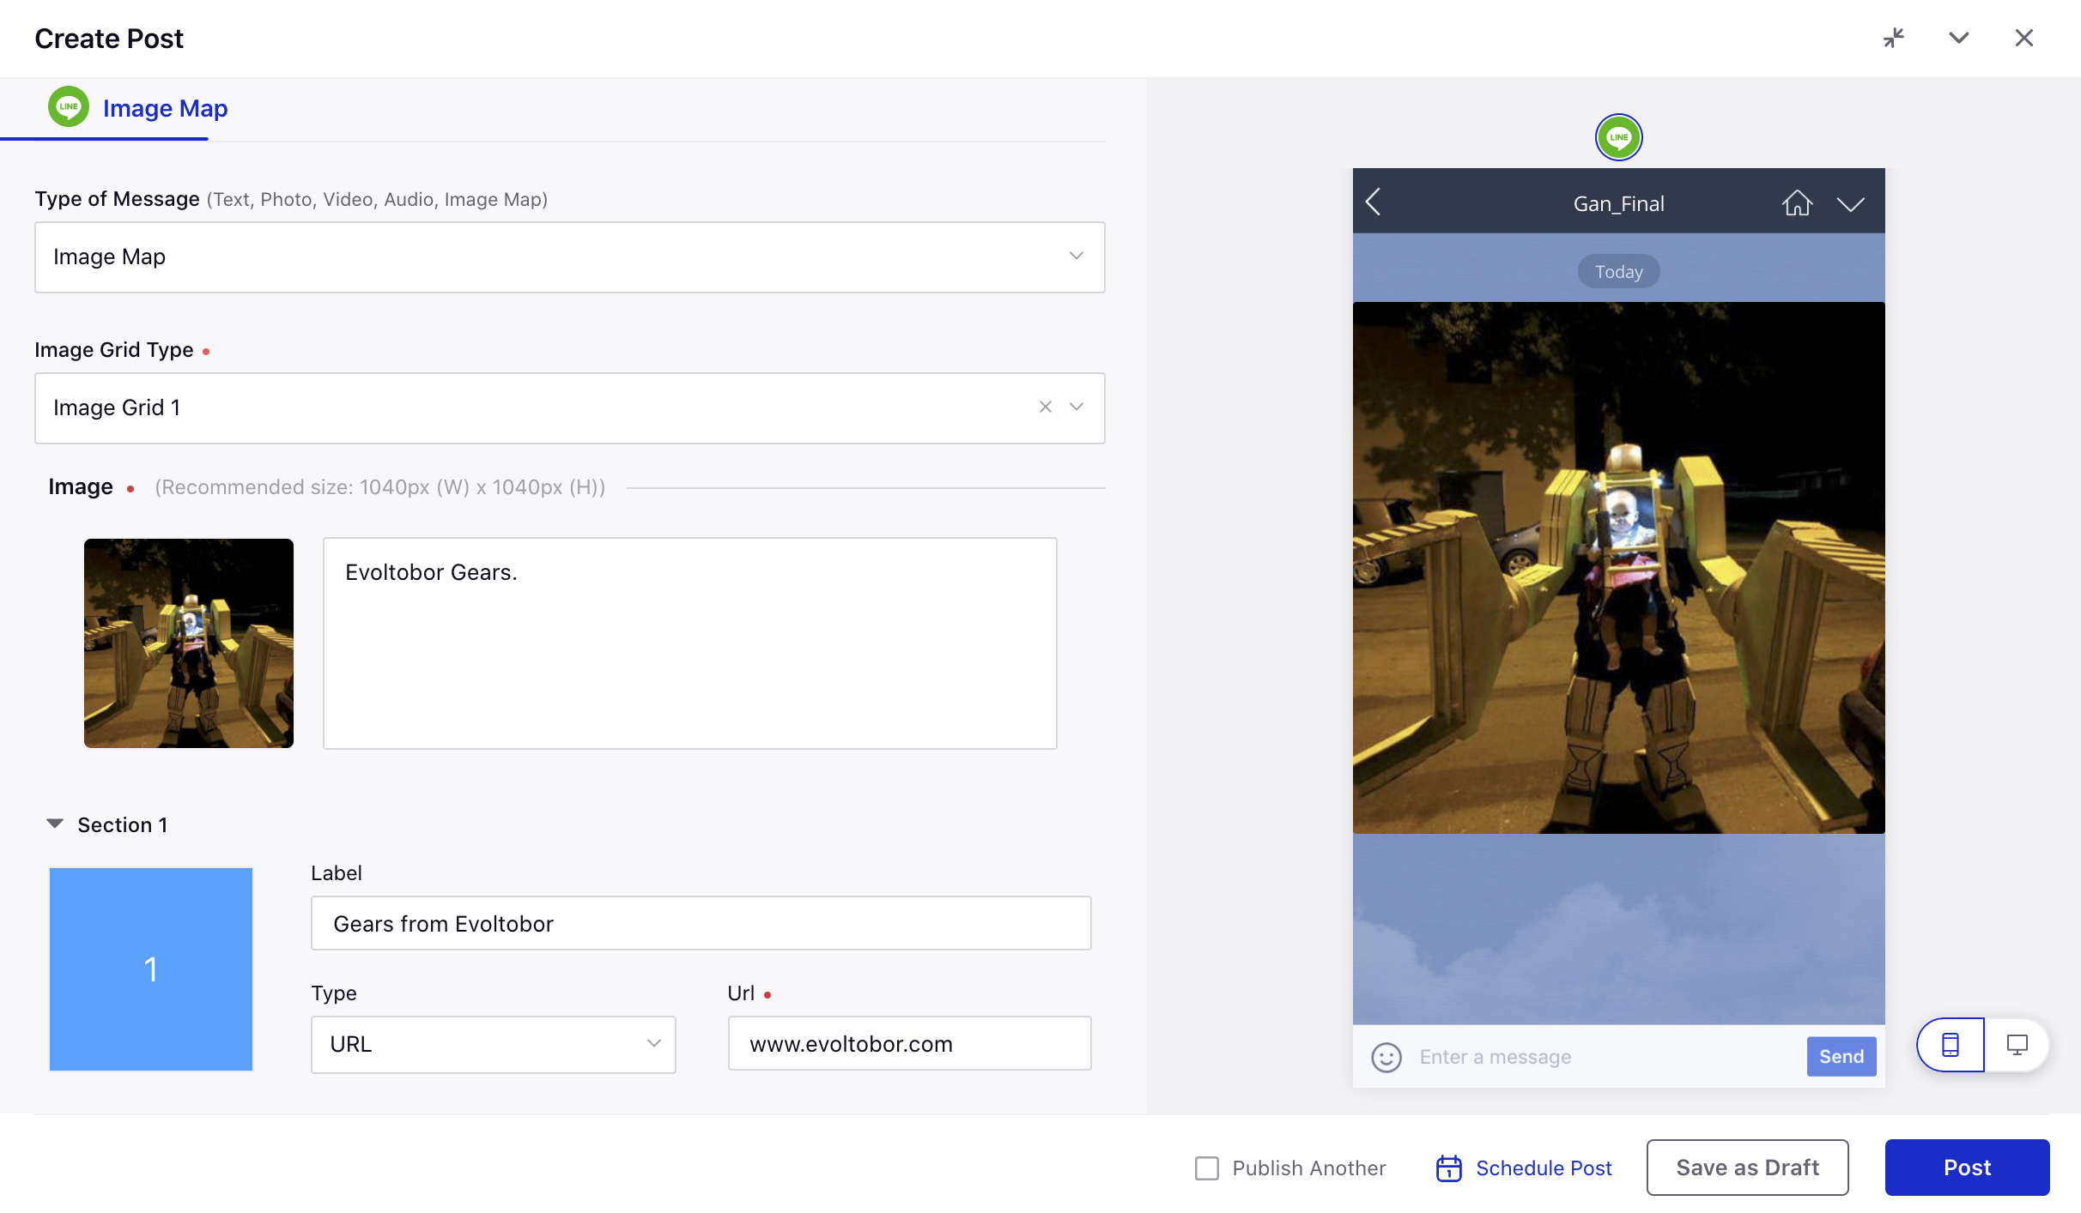Click the Create Post heading

coord(109,39)
